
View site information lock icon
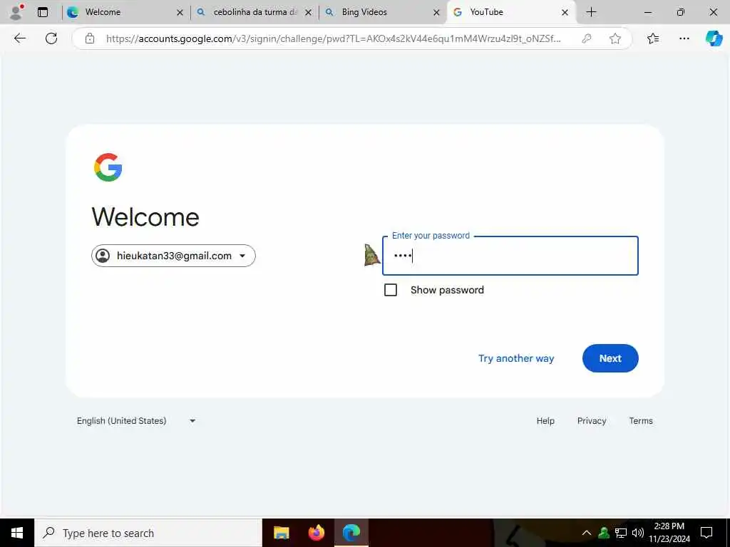90,38
